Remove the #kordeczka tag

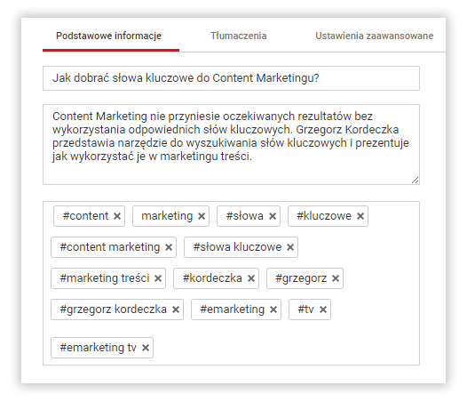251,278
